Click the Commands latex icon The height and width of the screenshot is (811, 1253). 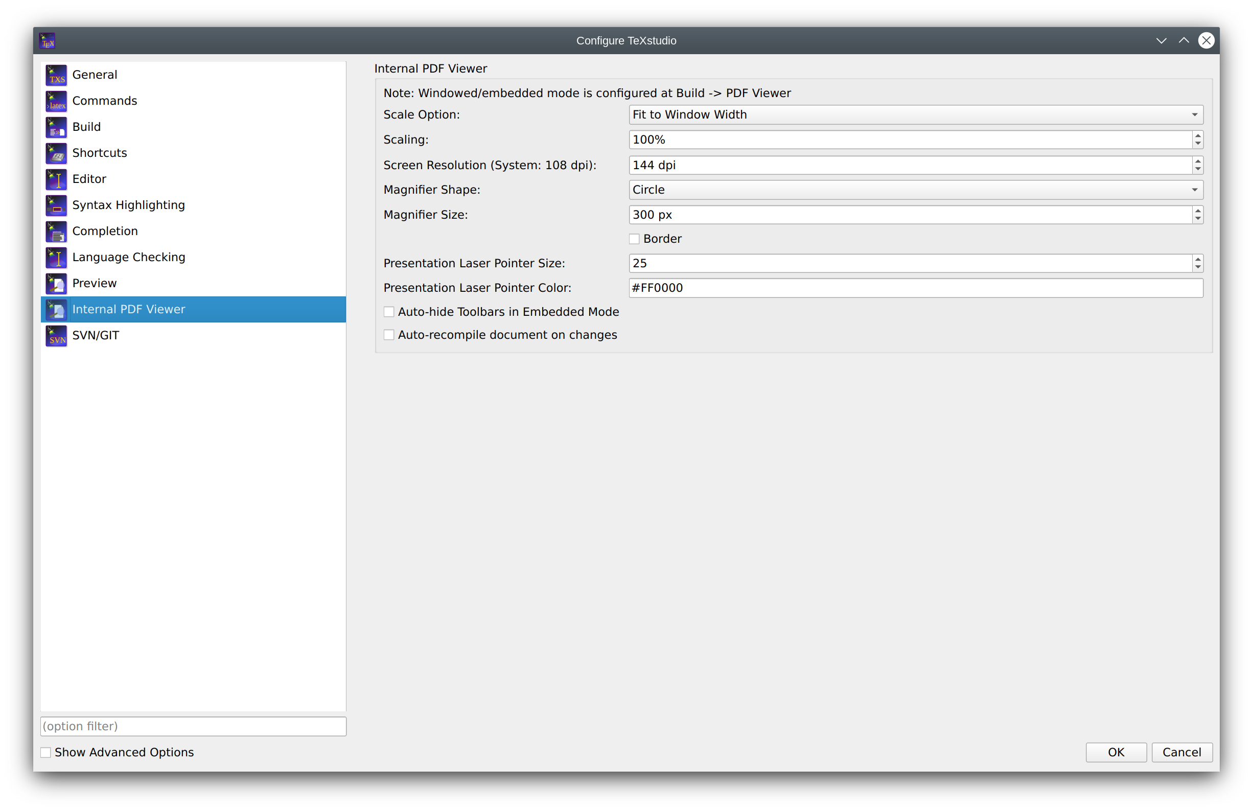(56, 101)
